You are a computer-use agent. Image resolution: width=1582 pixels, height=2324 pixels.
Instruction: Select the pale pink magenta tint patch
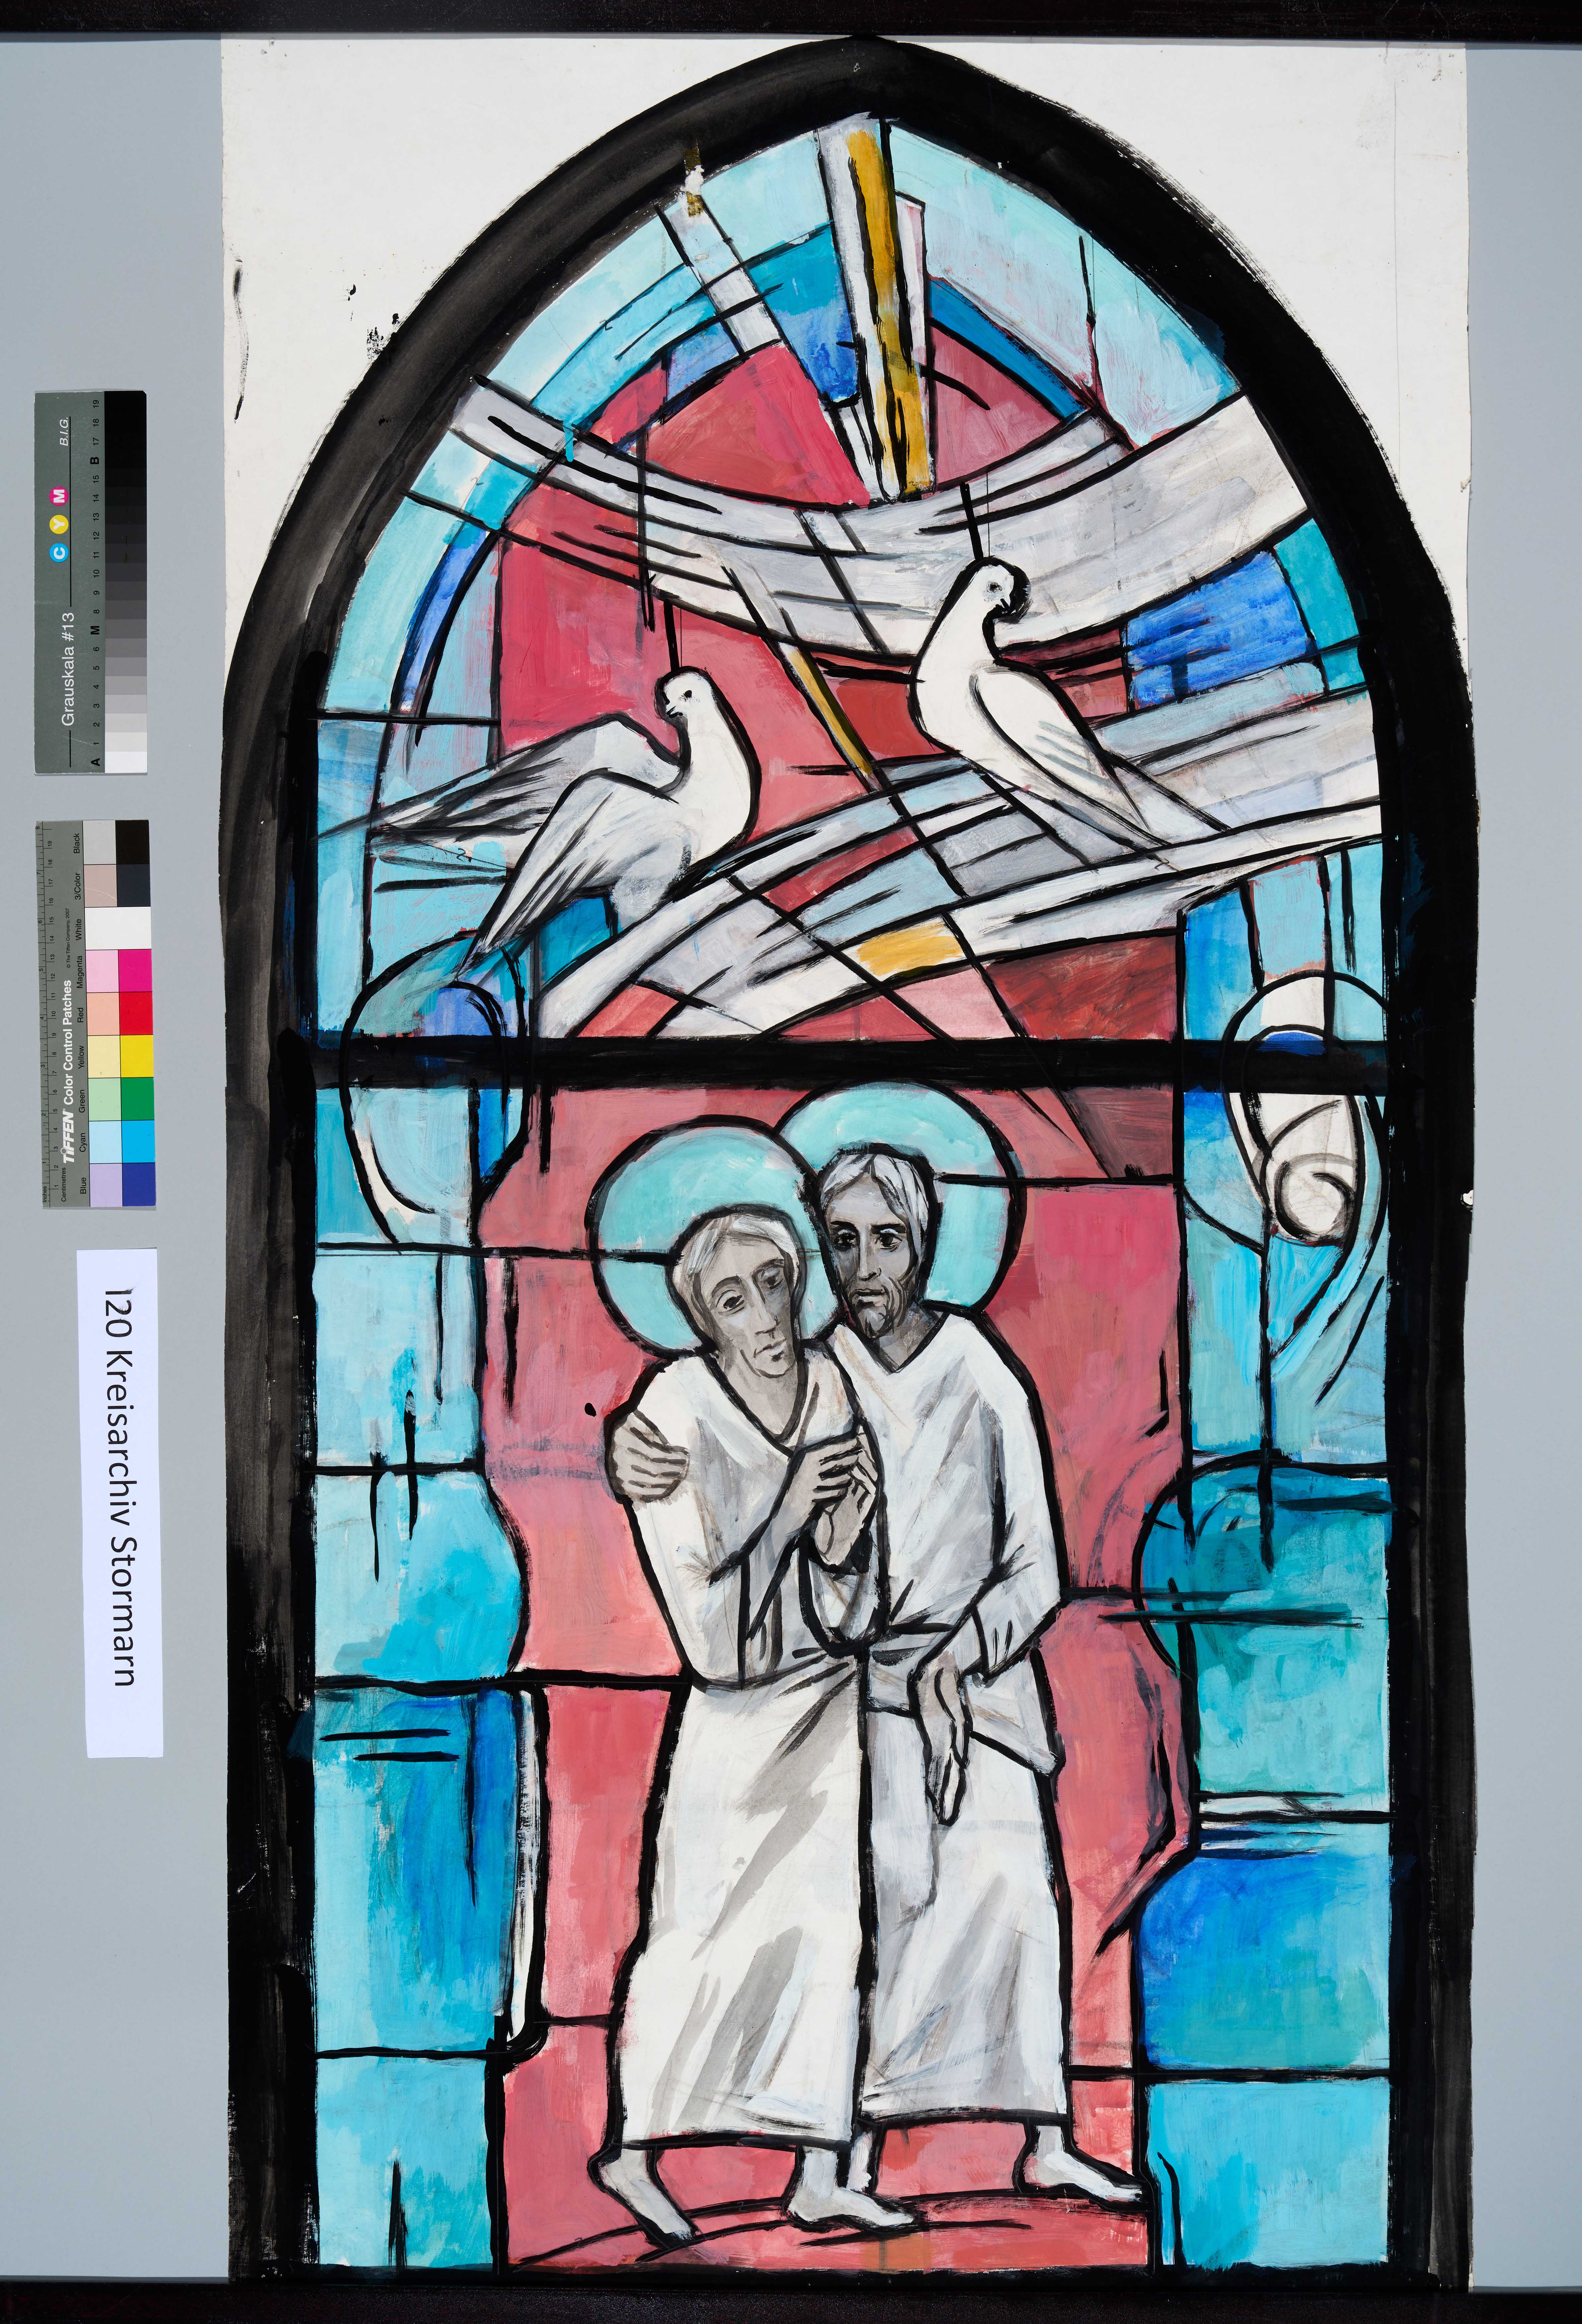click(x=102, y=971)
